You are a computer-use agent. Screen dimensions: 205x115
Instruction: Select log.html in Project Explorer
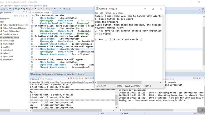[x=5, y=47]
